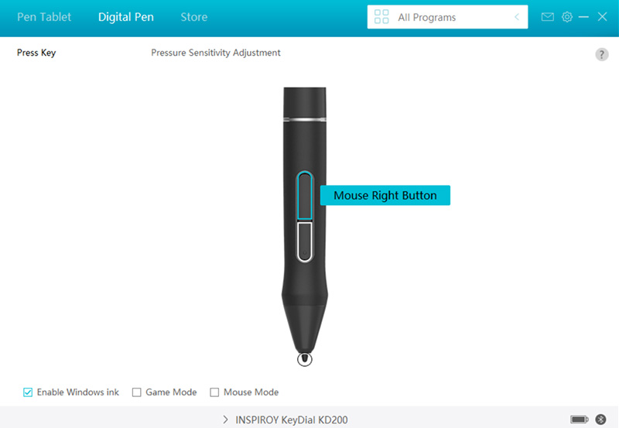This screenshot has height=428, width=619.
Task: Click the Mouse Right Button label
Action: pyautogui.click(x=385, y=196)
